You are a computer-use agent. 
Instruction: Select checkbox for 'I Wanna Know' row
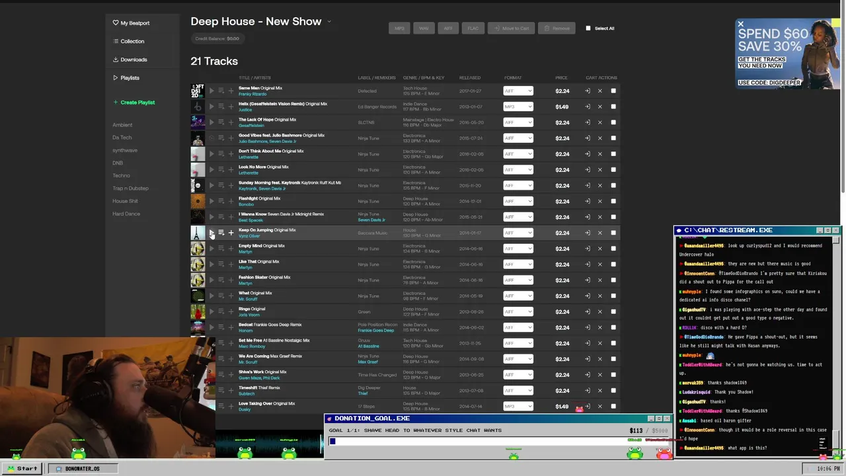[613, 217]
